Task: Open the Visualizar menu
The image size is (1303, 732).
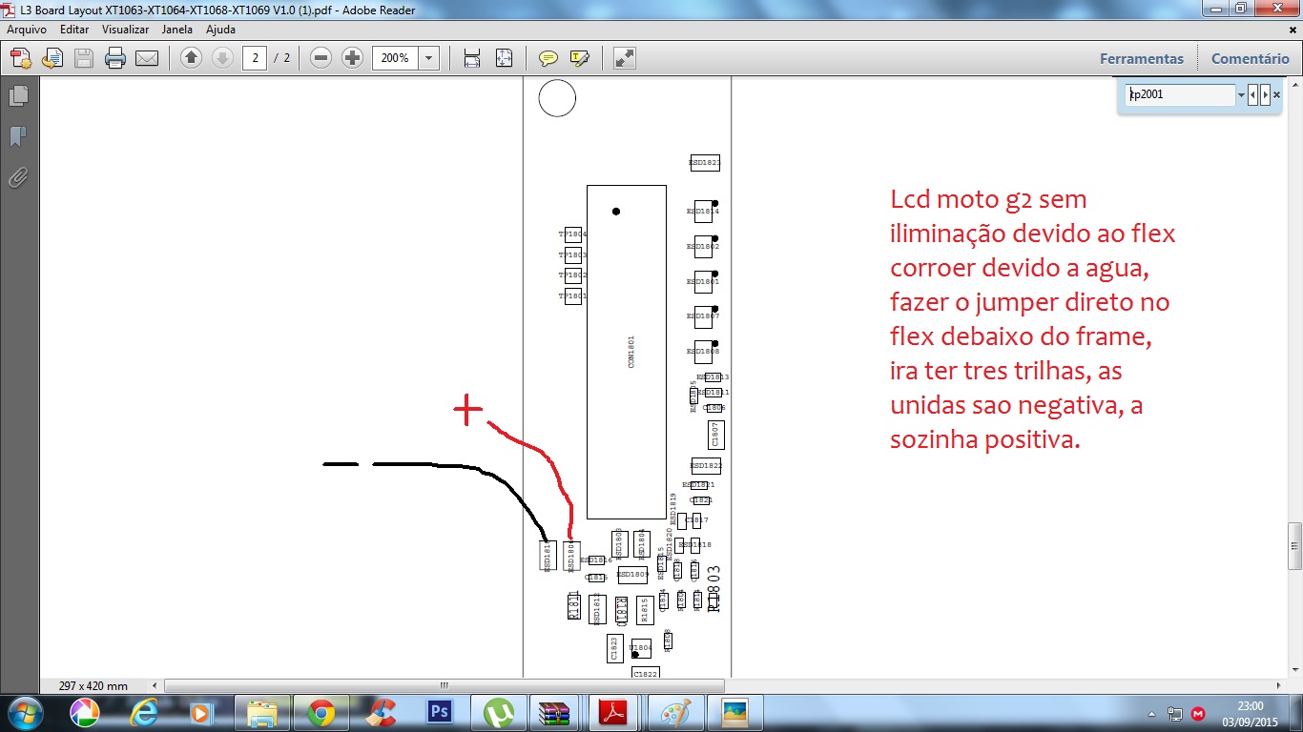Action: click(x=126, y=30)
